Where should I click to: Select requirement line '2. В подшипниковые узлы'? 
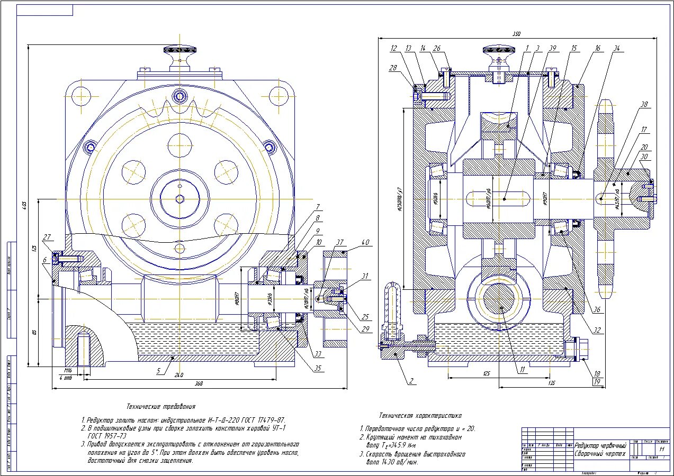click(x=183, y=427)
